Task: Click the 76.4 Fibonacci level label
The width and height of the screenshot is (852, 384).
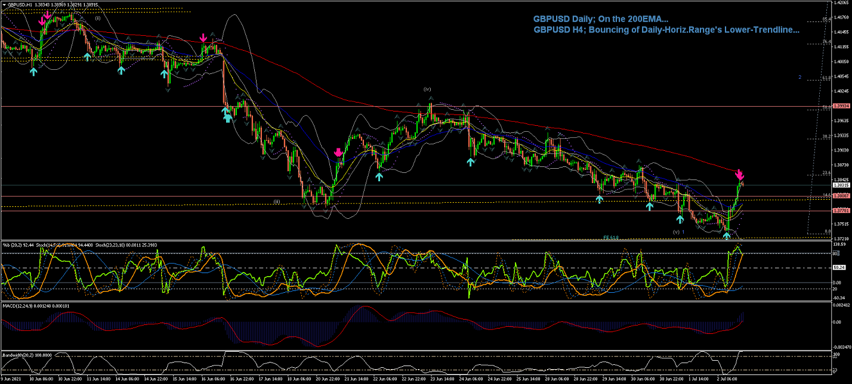Action: pyautogui.click(x=826, y=42)
